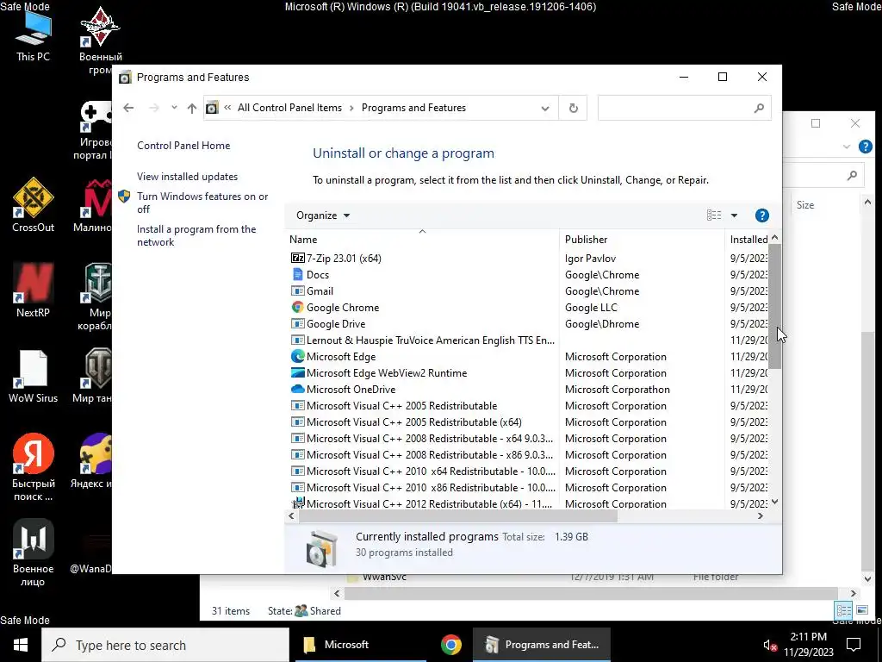
Task: Click Microsoft Edge icon in program list
Action: click(297, 356)
